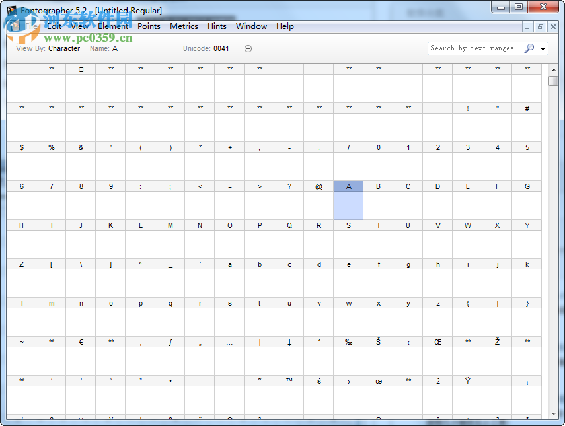Select the glyph cell for number sign #
The image size is (565, 426).
point(527,122)
